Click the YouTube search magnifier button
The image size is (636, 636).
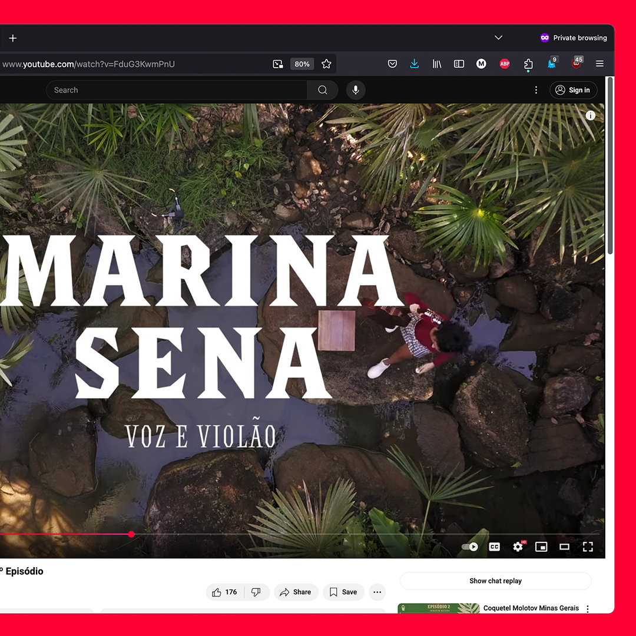[x=322, y=90]
